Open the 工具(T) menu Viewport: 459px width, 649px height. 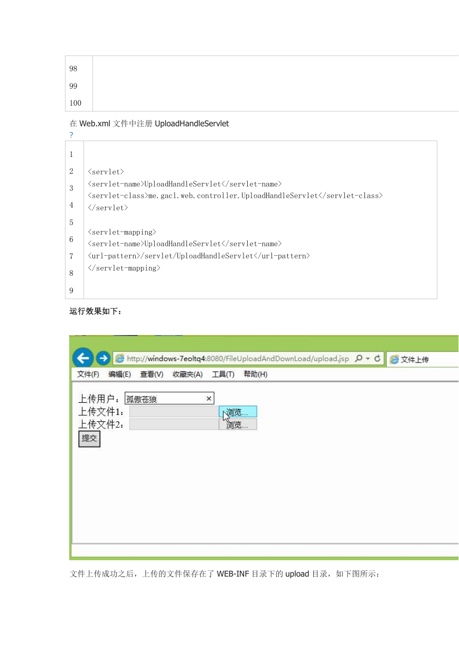(223, 374)
